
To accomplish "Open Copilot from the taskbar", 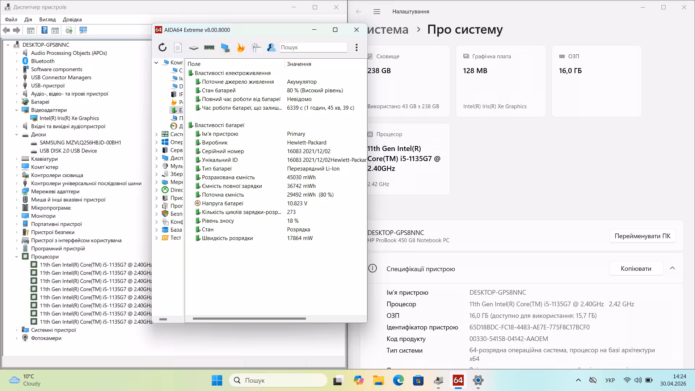I will click(359, 380).
